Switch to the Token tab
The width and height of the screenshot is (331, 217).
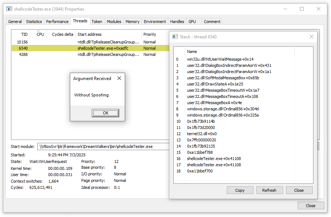[97, 21]
